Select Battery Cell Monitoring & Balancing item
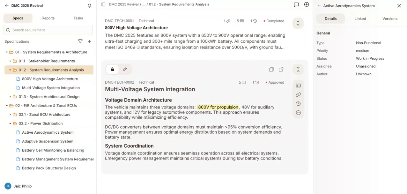 [53, 150]
